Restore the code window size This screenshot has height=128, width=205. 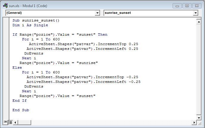(187, 6)
